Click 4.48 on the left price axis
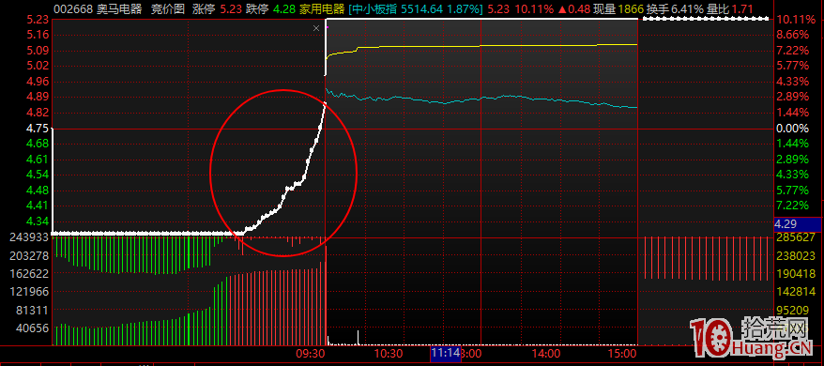Screen dimensions: 824x366 [38, 190]
